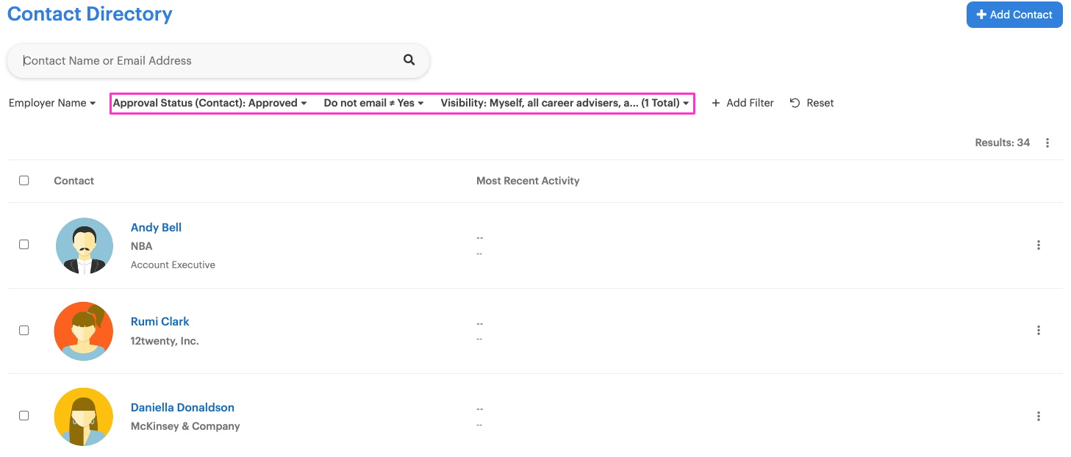Click the Add Contact button

[x=1014, y=15]
